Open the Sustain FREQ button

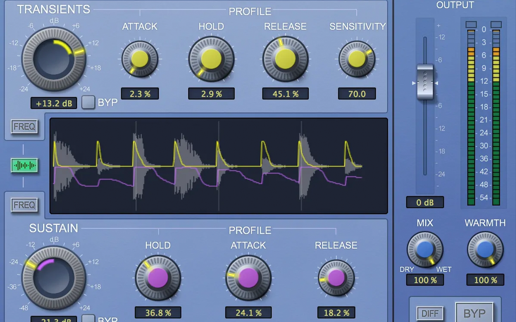(24, 205)
